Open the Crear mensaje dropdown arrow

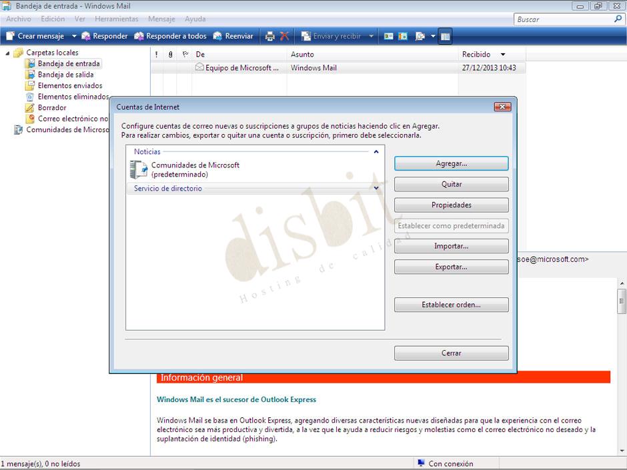point(73,36)
